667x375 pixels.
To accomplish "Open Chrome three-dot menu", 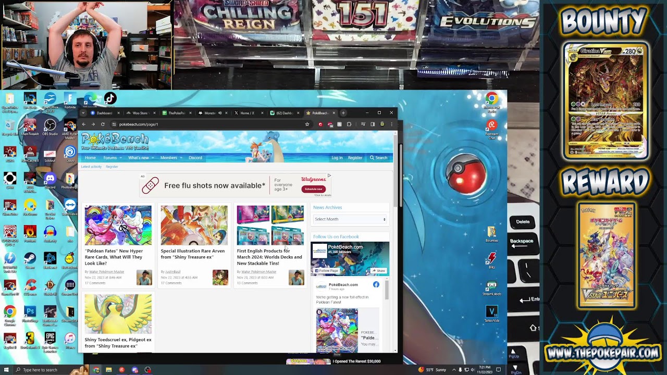I will pos(391,124).
